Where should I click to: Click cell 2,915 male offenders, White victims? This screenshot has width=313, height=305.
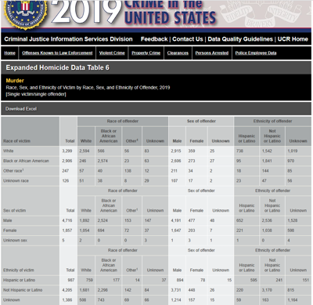(176, 151)
